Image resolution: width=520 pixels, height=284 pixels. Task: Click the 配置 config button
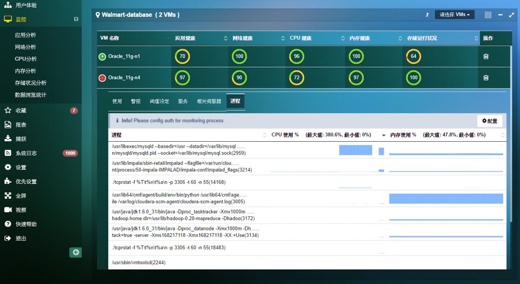tap(489, 121)
